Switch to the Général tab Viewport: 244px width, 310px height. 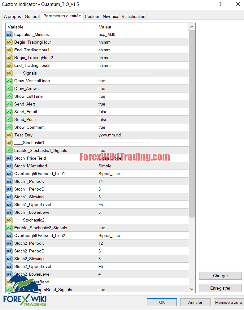[x=32, y=16]
